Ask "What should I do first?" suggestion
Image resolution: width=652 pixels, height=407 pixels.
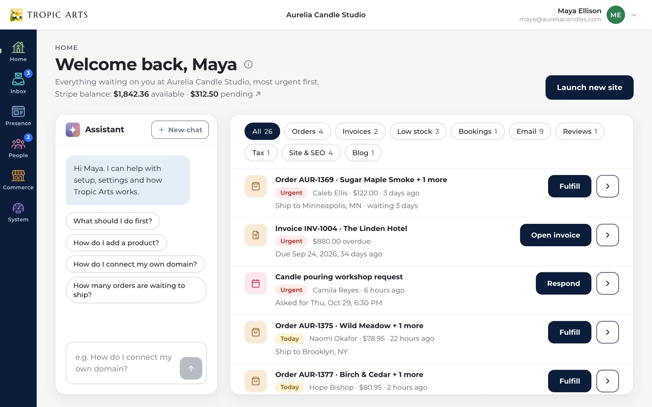[113, 221]
